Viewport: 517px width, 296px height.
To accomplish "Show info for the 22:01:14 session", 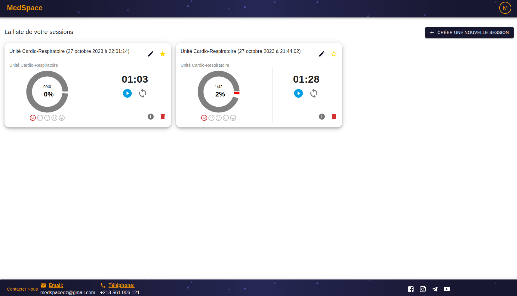I will 151,117.
